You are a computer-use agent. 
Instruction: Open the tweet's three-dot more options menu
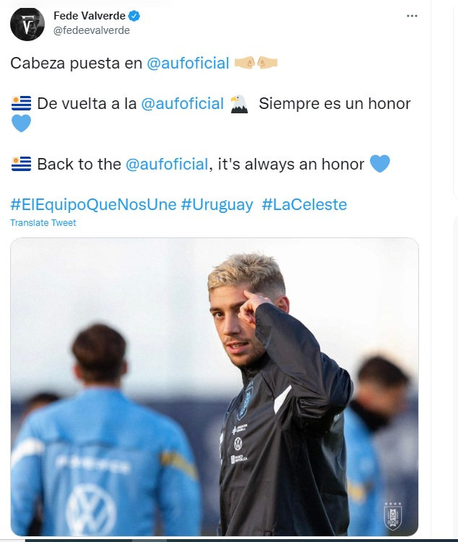[x=412, y=16]
